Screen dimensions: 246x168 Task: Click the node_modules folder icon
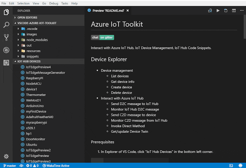click(x=23, y=40)
